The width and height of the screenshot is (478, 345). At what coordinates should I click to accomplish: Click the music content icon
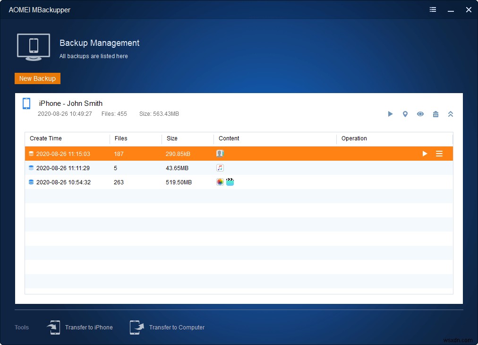click(220, 168)
